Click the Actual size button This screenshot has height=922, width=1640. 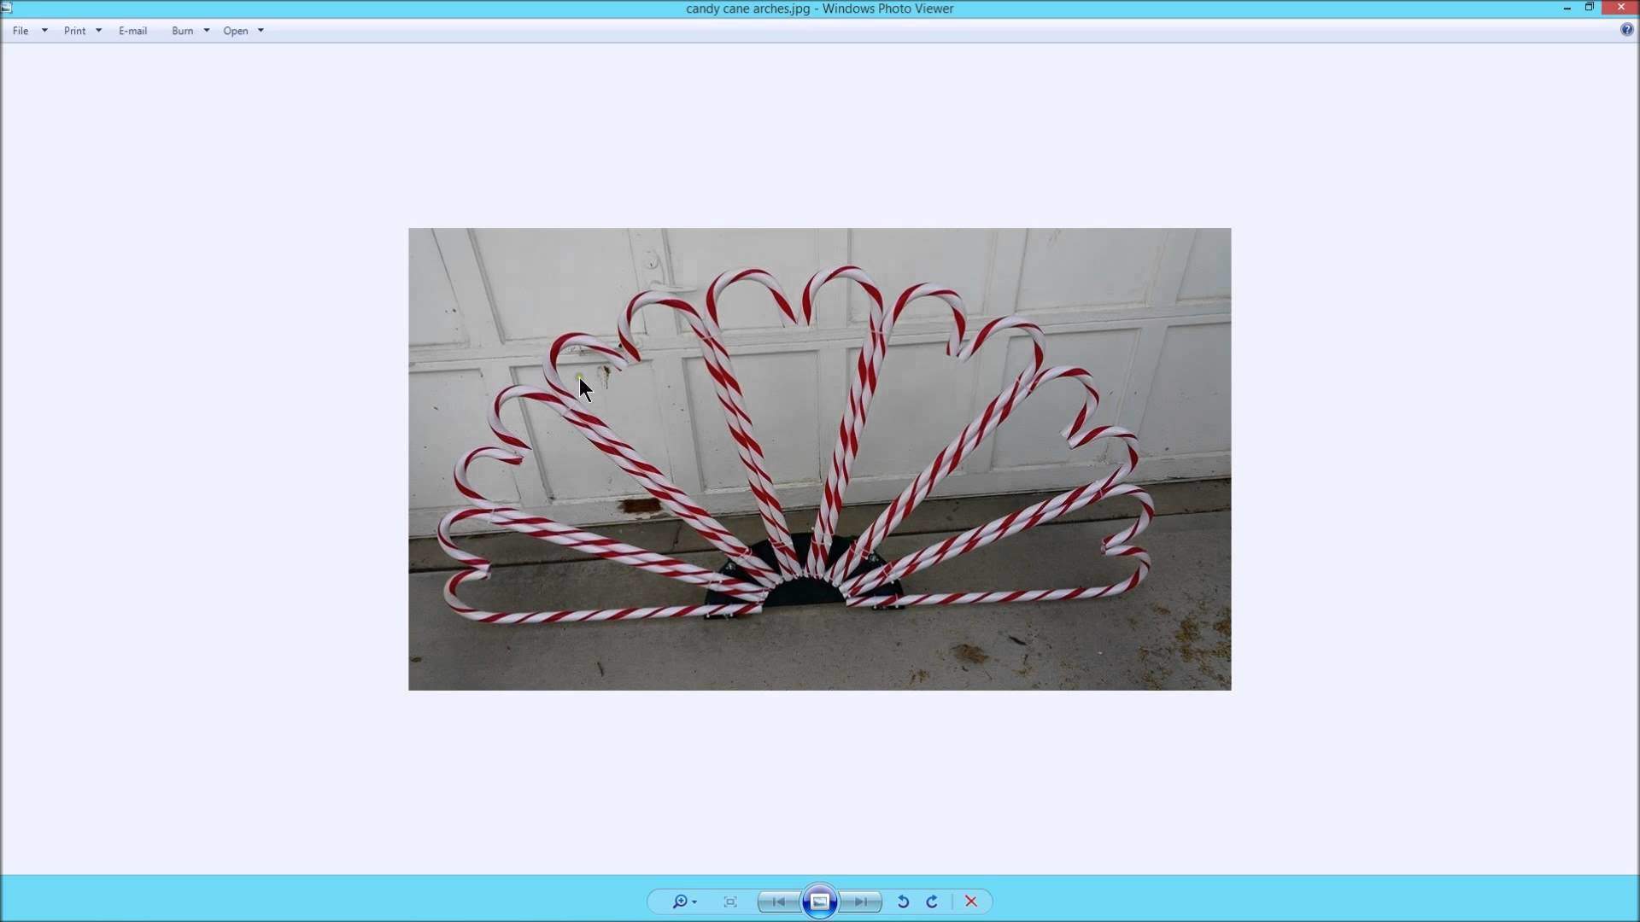tap(730, 902)
